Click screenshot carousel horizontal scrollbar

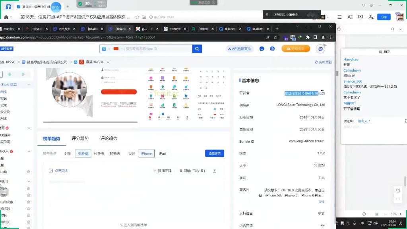(x=90, y=122)
